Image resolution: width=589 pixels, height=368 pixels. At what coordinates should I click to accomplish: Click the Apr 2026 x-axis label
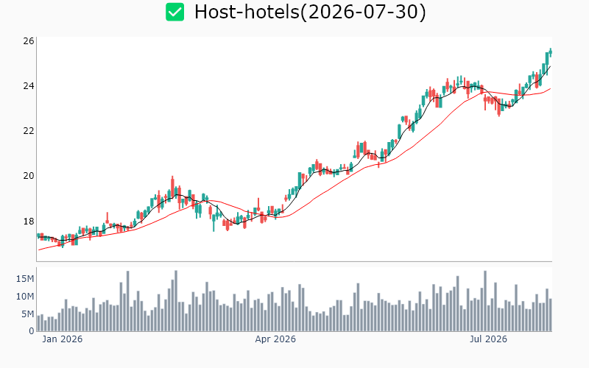pyautogui.click(x=275, y=339)
